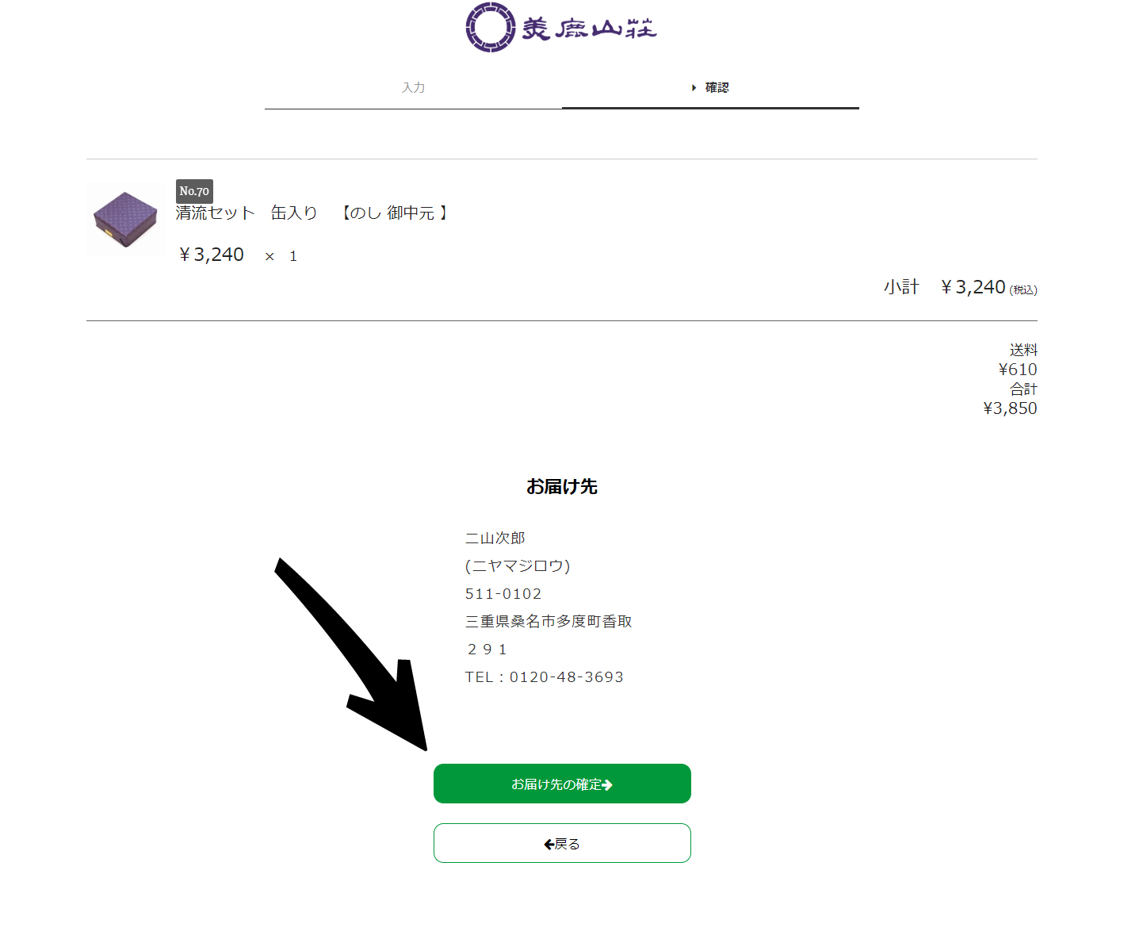Click the ¥3,240 unit price
This screenshot has width=1124, height=939.
tap(212, 255)
